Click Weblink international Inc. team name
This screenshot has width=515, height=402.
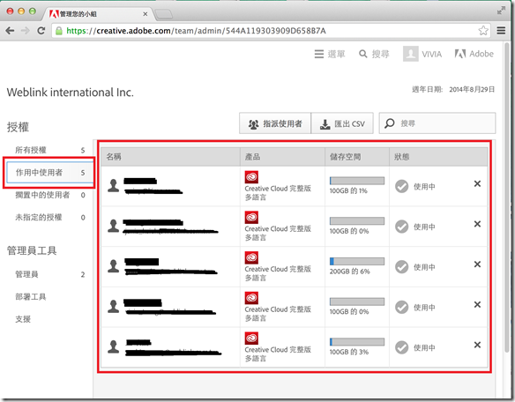pyautogui.click(x=71, y=93)
